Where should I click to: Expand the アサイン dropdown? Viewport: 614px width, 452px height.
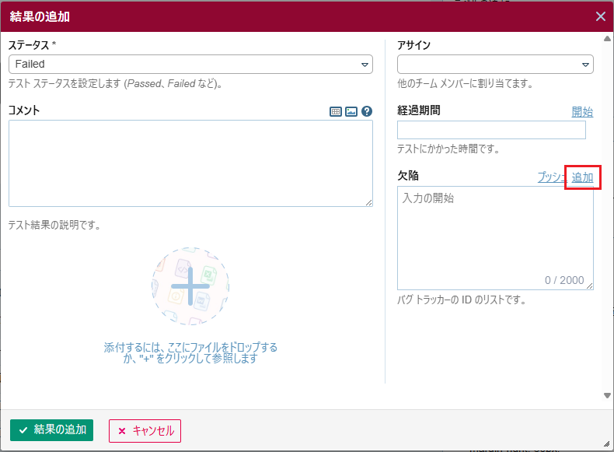click(495, 64)
